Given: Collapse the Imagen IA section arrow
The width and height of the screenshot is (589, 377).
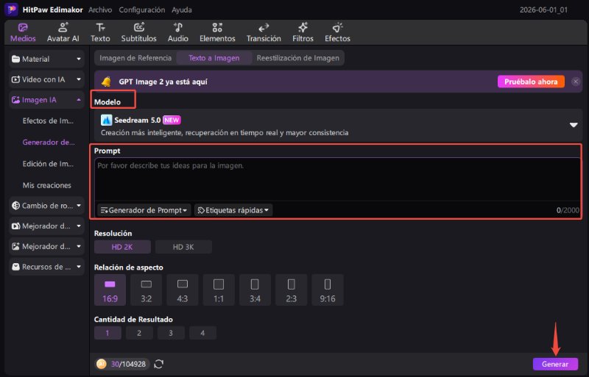Looking at the screenshot, I should (79, 100).
